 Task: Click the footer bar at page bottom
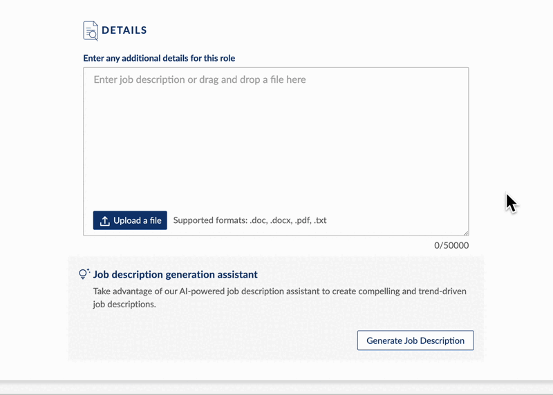pyautogui.click(x=276, y=387)
